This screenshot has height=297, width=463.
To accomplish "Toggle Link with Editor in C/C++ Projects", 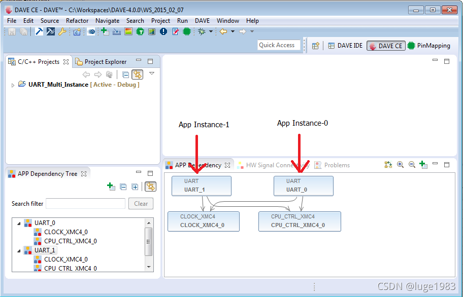I will point(138,75).
